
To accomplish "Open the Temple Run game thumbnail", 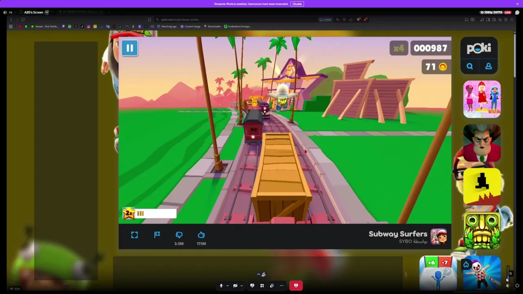I will (482, 231).
